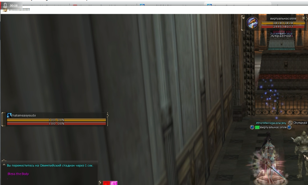Expand party member panel right arrow
Image resolution: width=308 pixels, height=185 pixels.
pyautogui.click(x=107, y=115)
